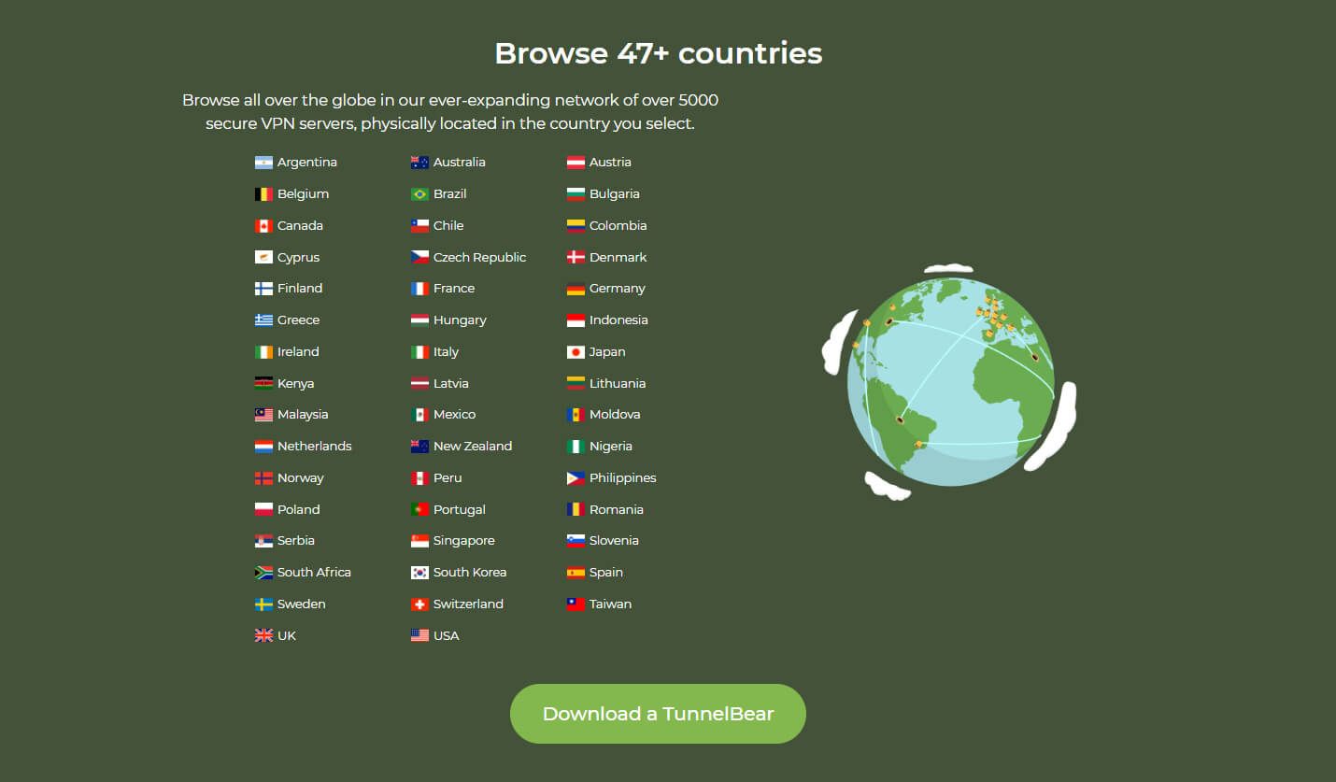Select the USA country name
This screenshot has width=1336, height=782.
[447, 636]
